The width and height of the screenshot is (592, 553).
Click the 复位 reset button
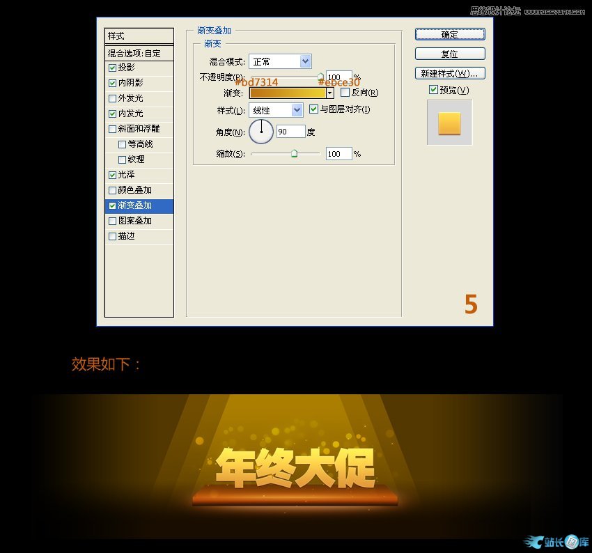[x=450, y=54]
